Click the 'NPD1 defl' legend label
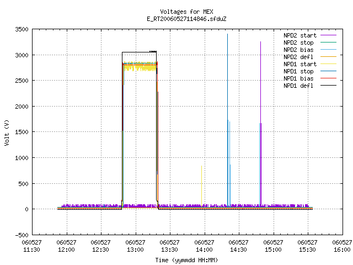353x265 pixels. click(298, 86)
